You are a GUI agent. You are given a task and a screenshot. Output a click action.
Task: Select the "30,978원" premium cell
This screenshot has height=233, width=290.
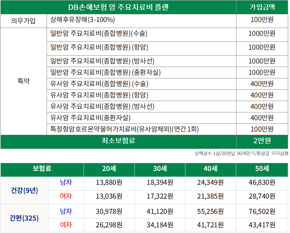pyautogui.click(x=109, y=211)
